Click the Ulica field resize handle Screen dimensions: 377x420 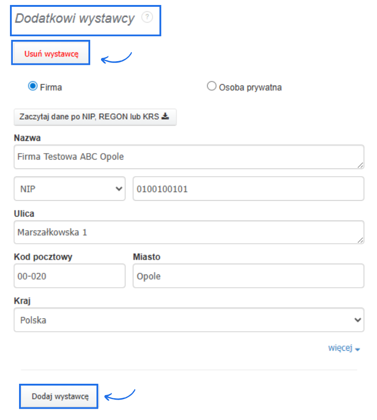pyautogui.click(x=361, y=241)
